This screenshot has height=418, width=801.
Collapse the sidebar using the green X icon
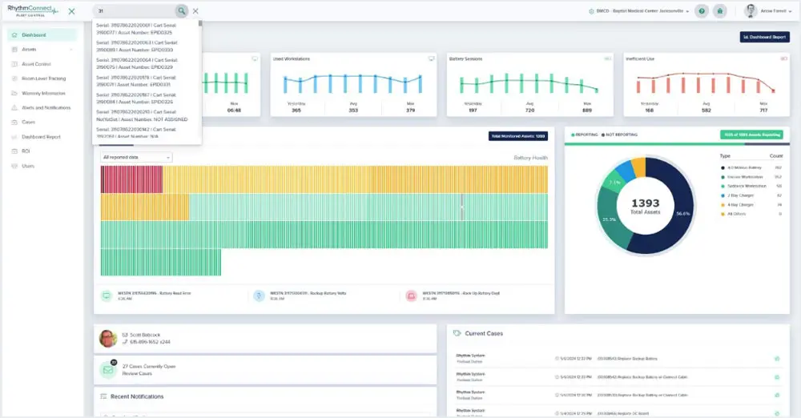tap(71, 11)
